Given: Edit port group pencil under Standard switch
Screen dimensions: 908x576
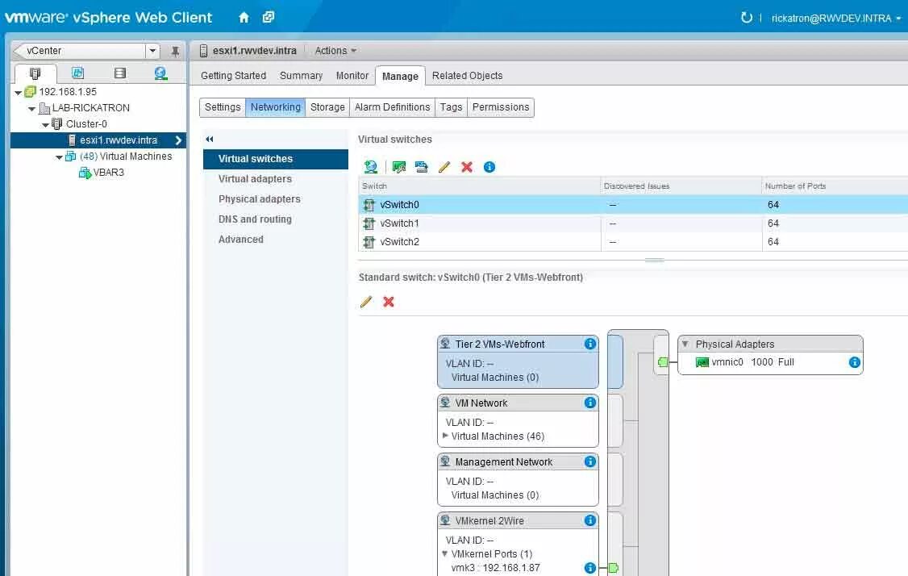Looking at the screenshot, I should (x=366, y=302).
